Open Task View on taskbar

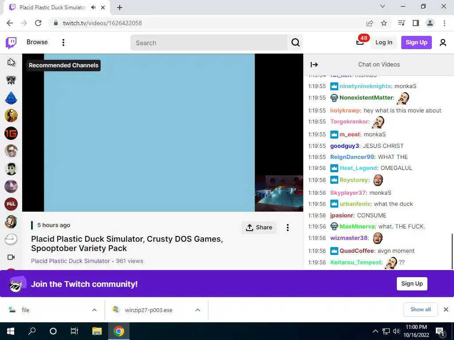point(74,331)
